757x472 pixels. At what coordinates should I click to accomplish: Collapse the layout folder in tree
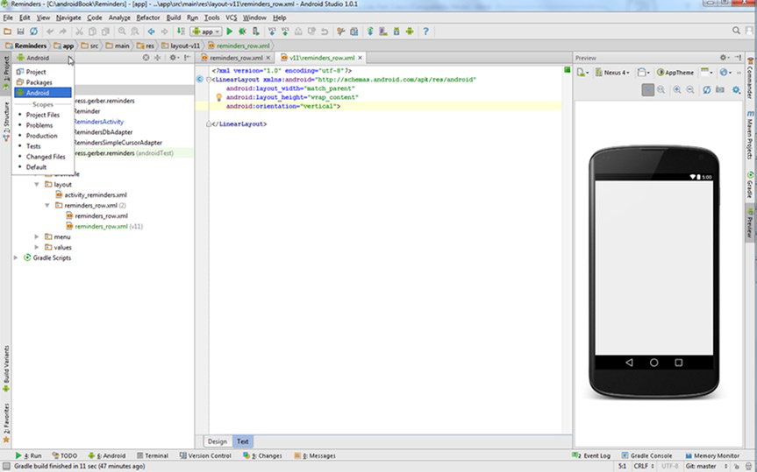(37, 185)
